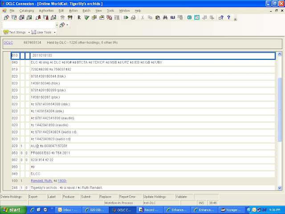Open the Cataloging menu
Viewport: 285px width, 214px height.
coord(27,11)
